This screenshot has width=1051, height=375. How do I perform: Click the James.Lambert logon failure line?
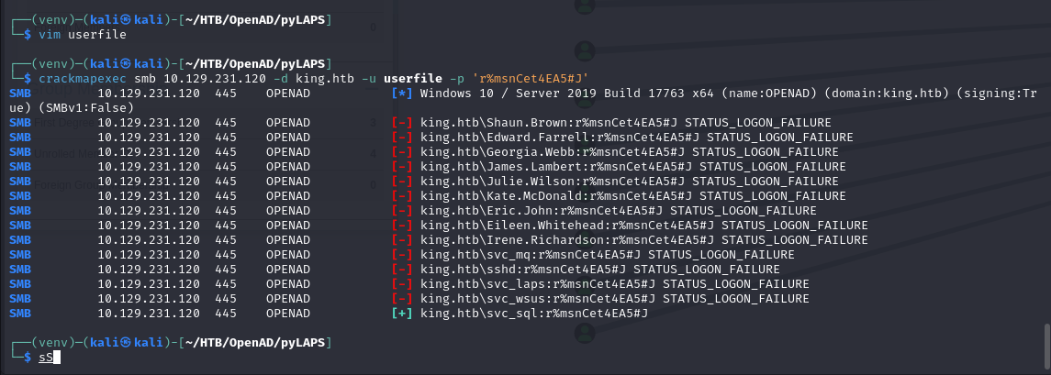pyautogui.click(x=428, y=167)
